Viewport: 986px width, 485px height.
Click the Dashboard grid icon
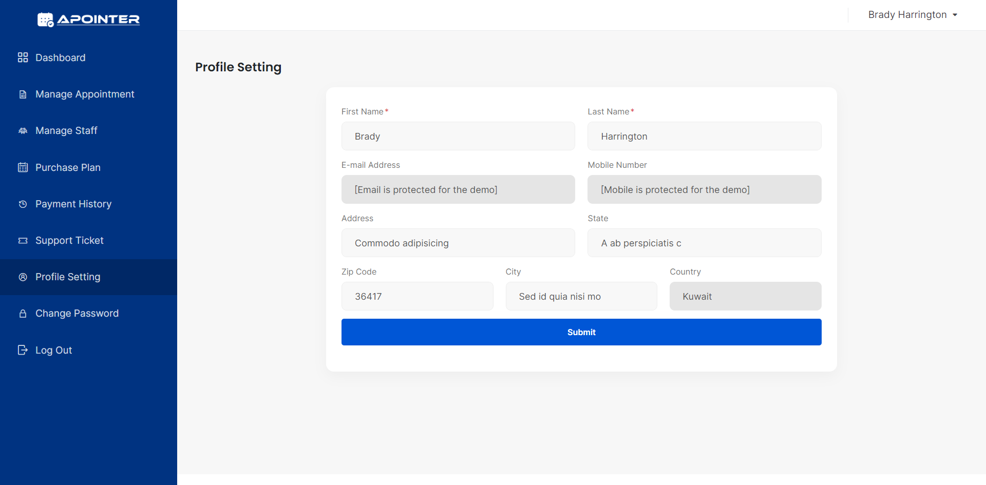click(x=23, y=57)
